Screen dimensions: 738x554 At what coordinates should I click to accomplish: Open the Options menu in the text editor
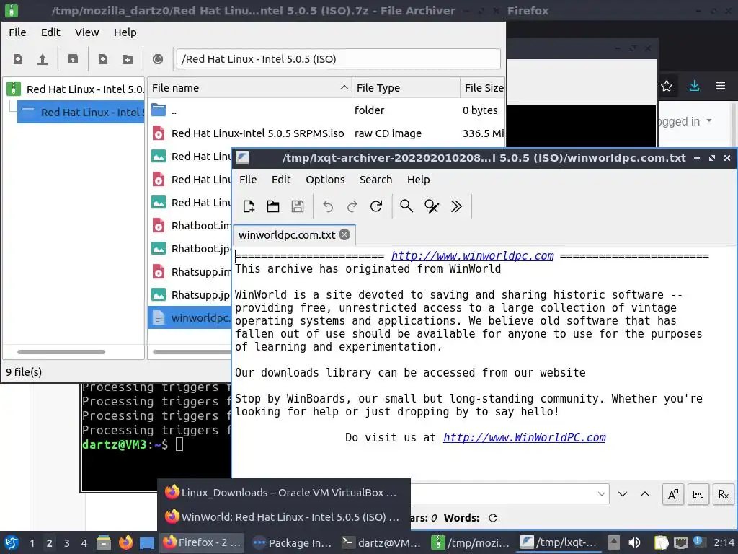click(x=325, y=180)
